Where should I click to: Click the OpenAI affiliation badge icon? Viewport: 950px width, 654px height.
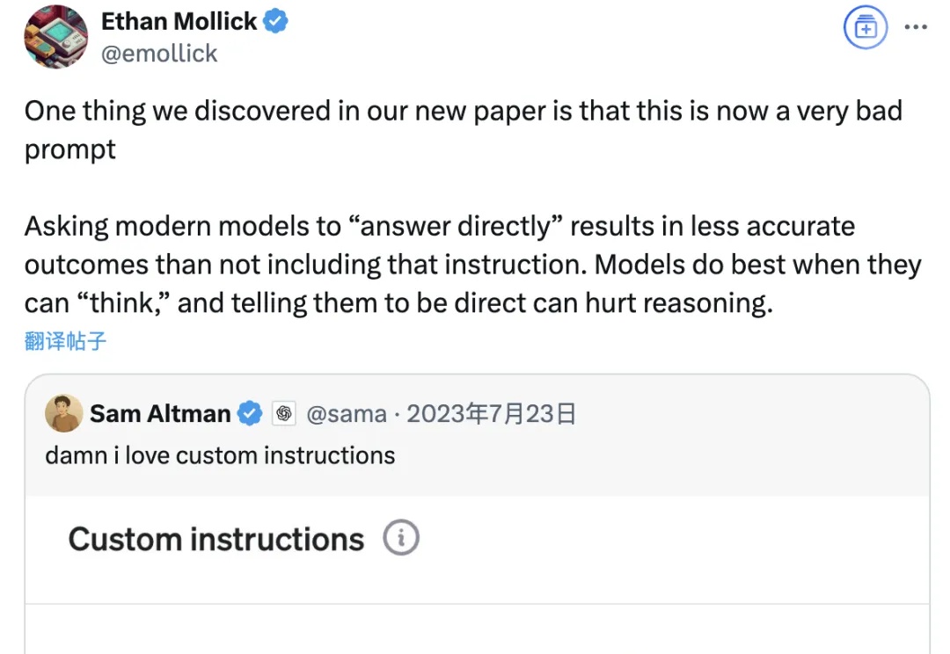click(x=283, y=414)
